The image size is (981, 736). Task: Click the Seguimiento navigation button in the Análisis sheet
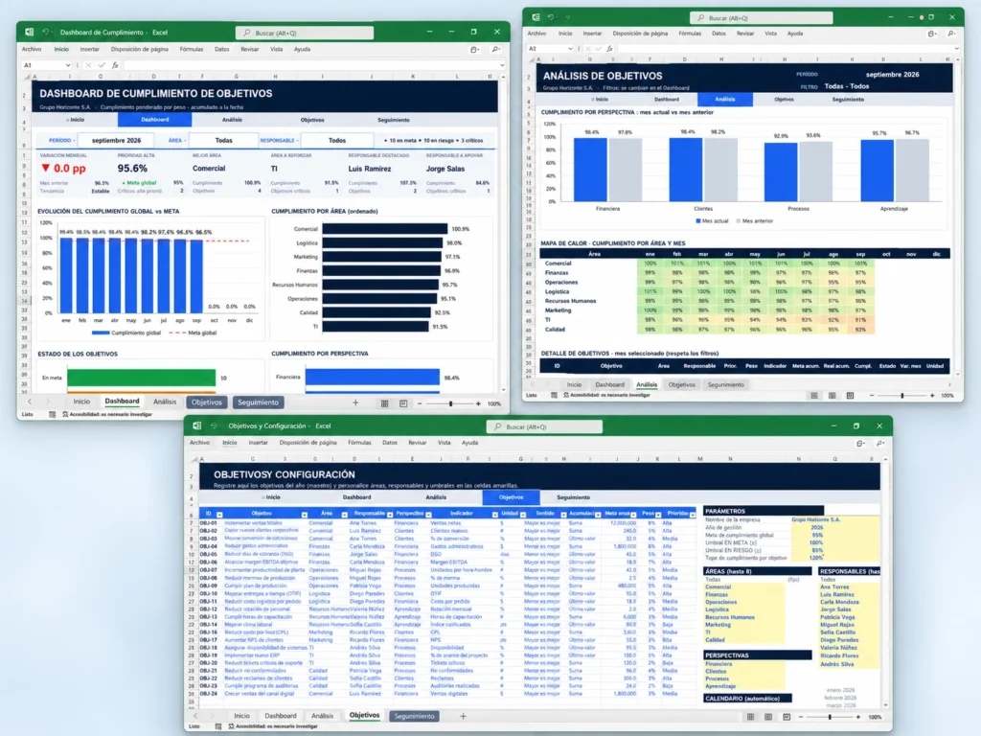coord(848,99)
